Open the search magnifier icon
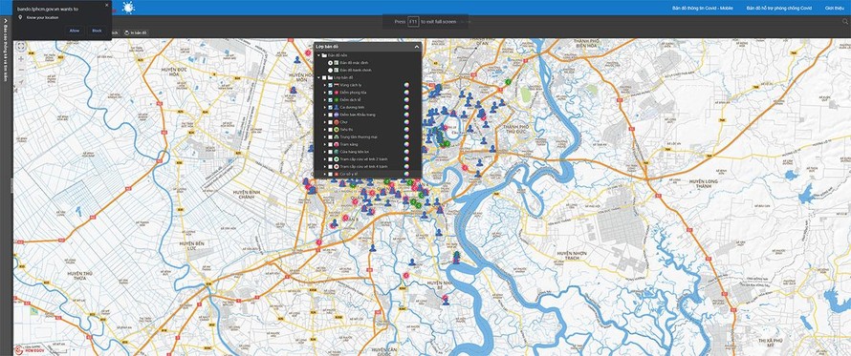Image resolution: width=851 pixels, height=356 pixels. pos(845,22)
